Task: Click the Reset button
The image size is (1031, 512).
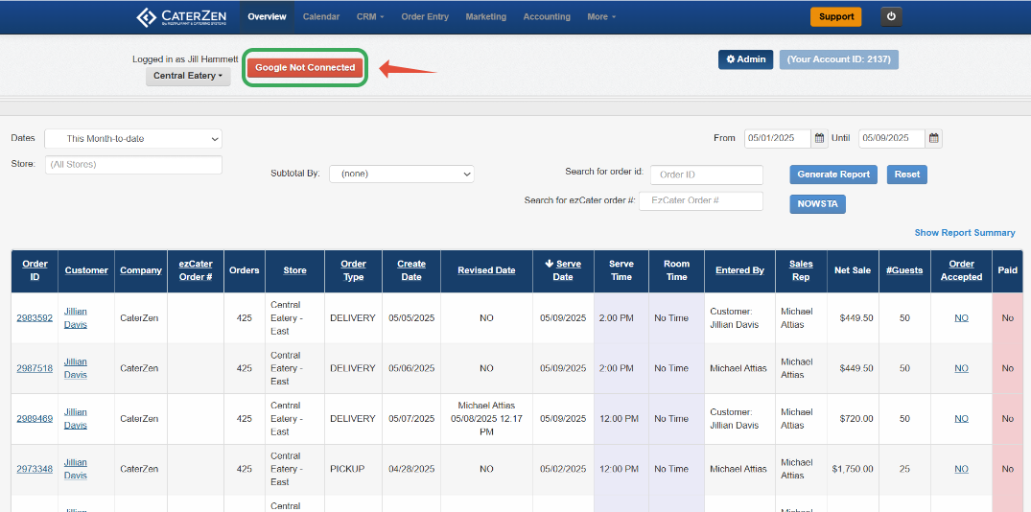Action: 907,175
